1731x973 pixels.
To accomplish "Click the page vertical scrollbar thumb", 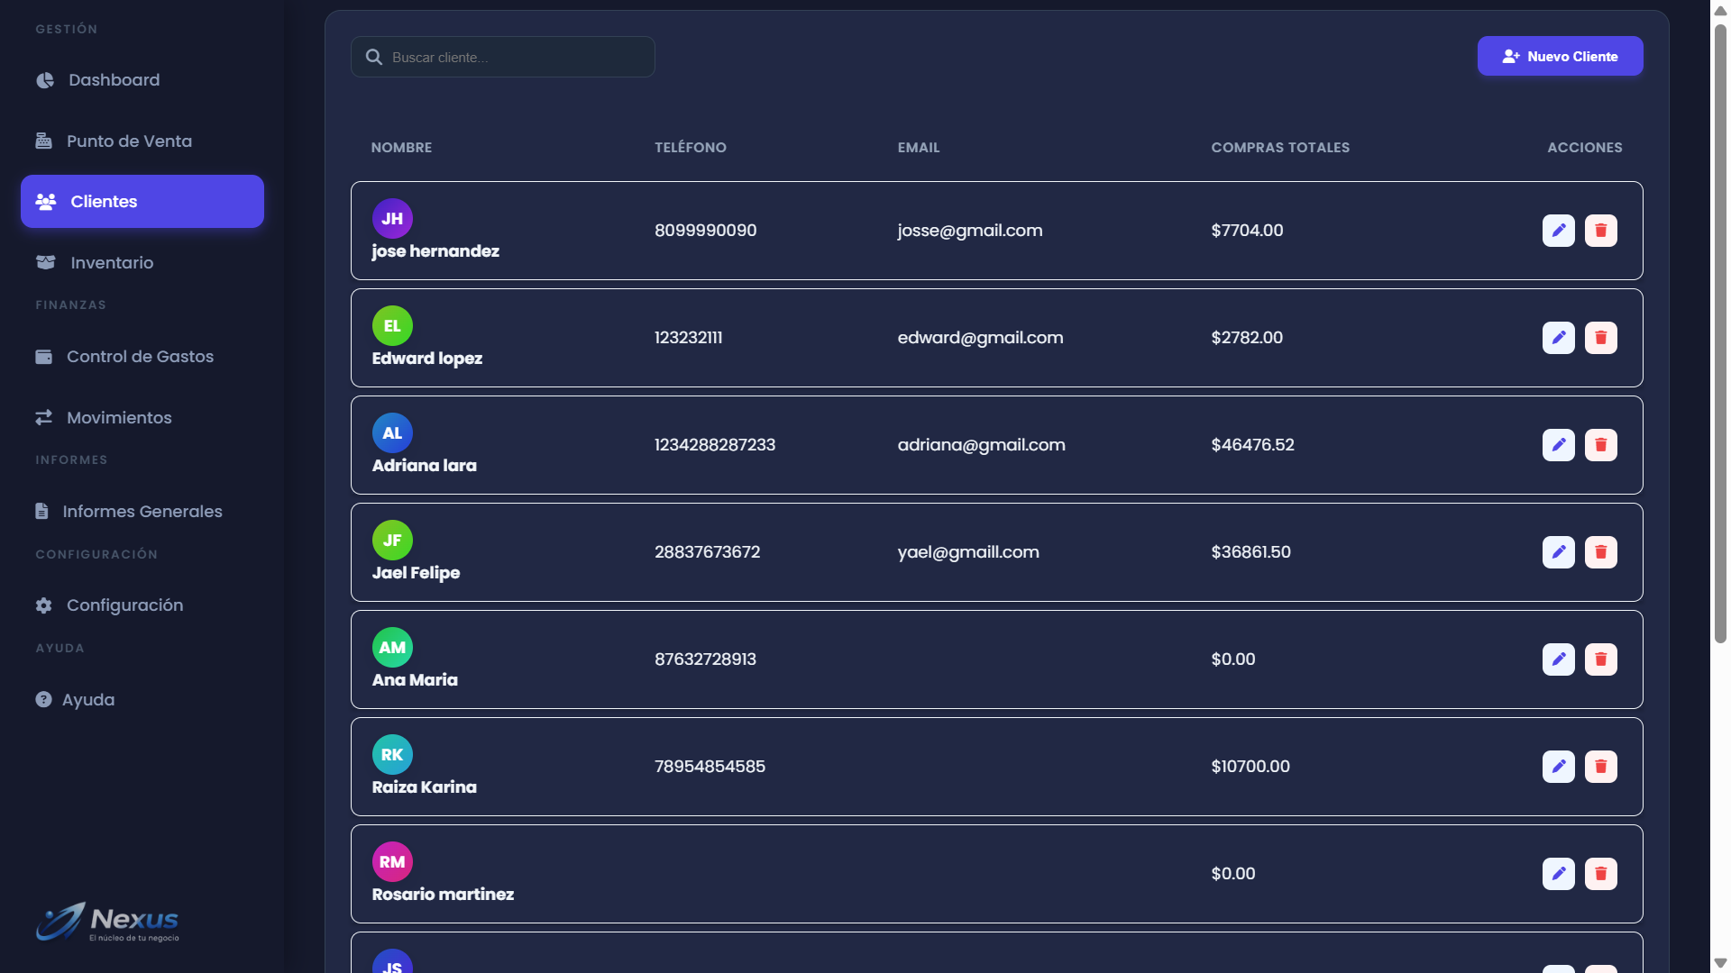I will 1720,333.
